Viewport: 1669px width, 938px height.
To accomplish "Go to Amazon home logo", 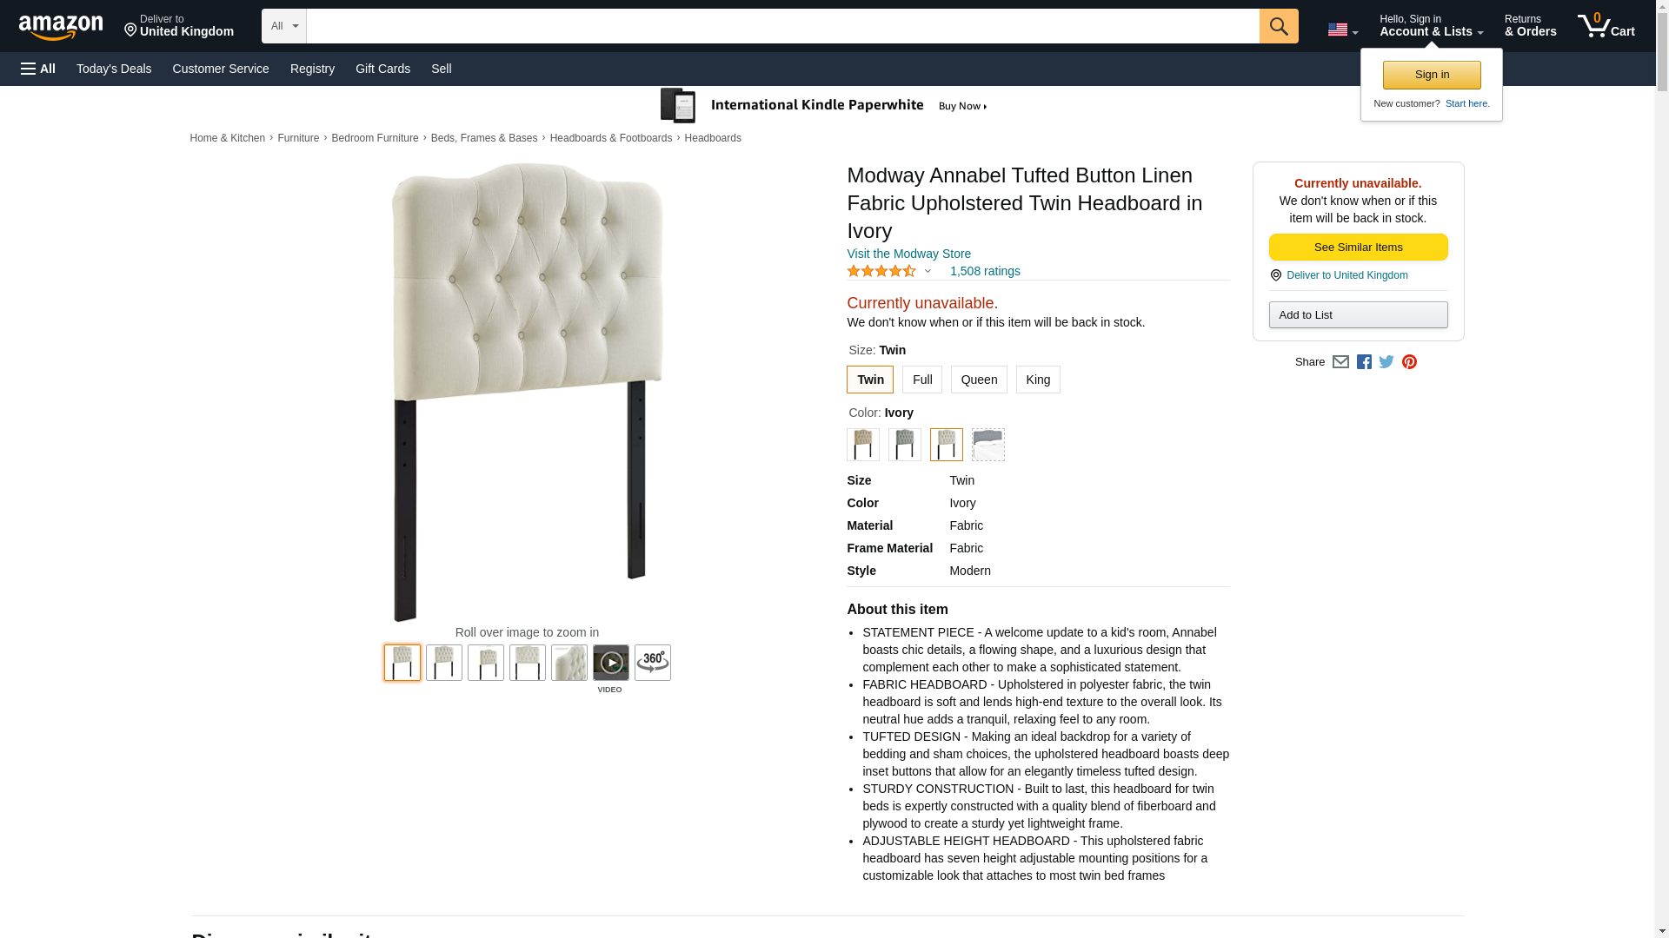I will tap(61, 27).
